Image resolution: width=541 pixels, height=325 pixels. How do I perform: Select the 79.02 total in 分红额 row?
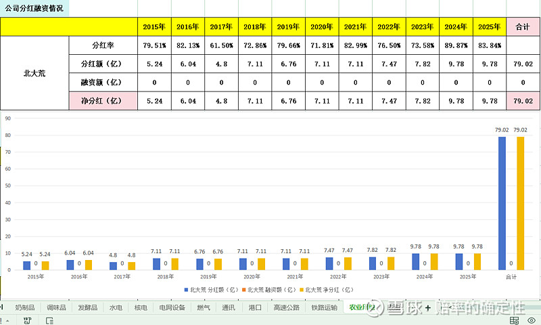tap(523, 64)
